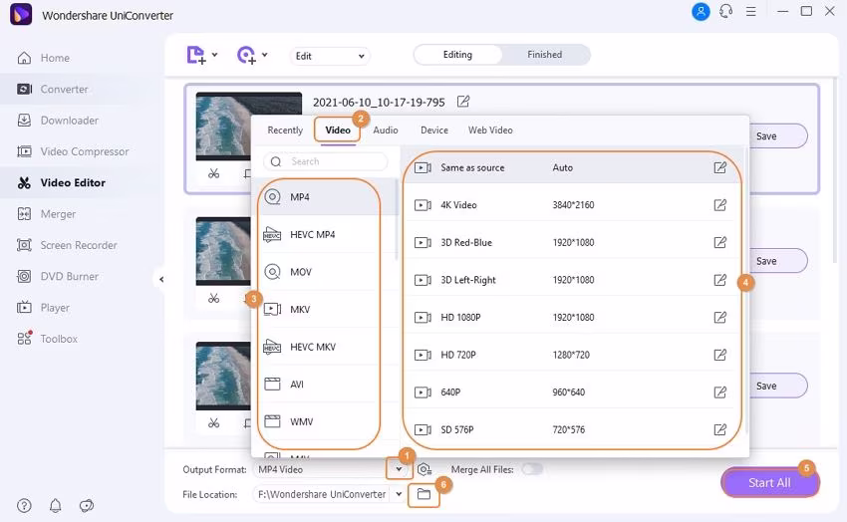Expand the File Location dropdown arrow
847x522 pixels.
[399, 494]
